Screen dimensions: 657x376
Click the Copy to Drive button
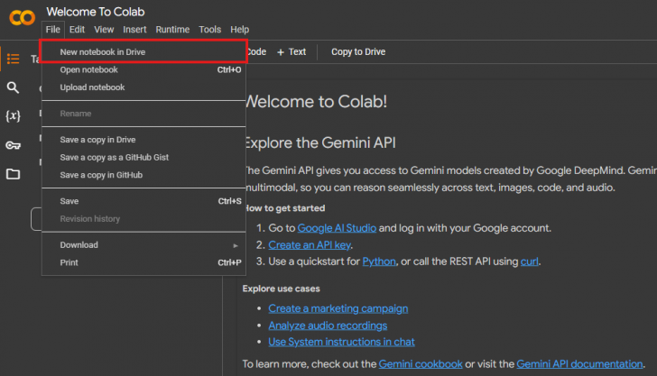358,52
